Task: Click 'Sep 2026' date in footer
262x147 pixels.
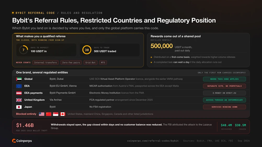Action: pyautogui.click(x=244, y=141)
